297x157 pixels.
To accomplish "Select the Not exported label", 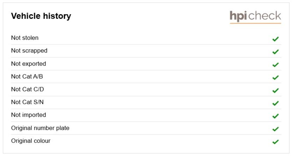I will (29, 64).
